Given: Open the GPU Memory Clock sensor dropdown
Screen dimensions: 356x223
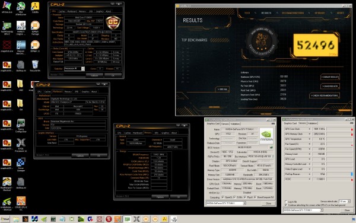Looking at the screenshot, I should [309, 134].
